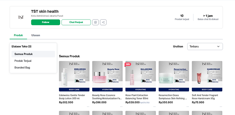Click the TST shop logo

point(21,17)
